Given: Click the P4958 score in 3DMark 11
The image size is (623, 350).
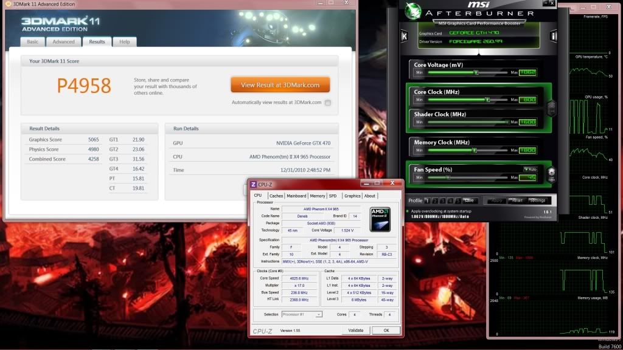Looking at the screenshot, I should point(84,86).
